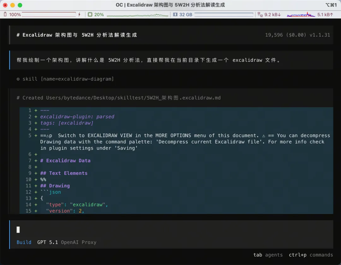Viewport: 341px width, 265px height.
Task: Click the CPU usage graph
Action: [137, 15]
